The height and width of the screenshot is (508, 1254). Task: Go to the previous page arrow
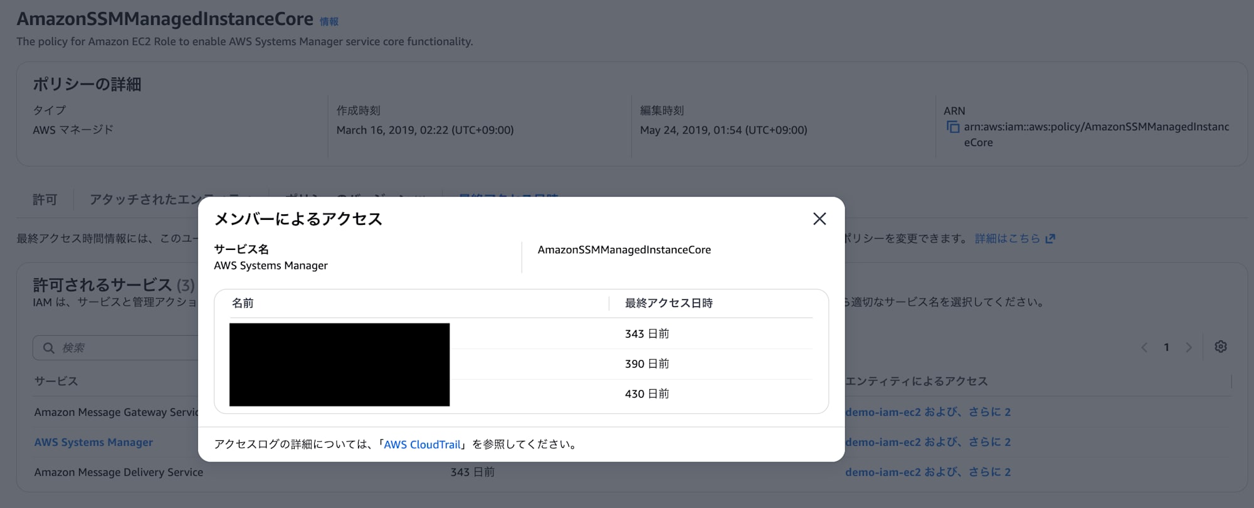(x=1144, y=347)
